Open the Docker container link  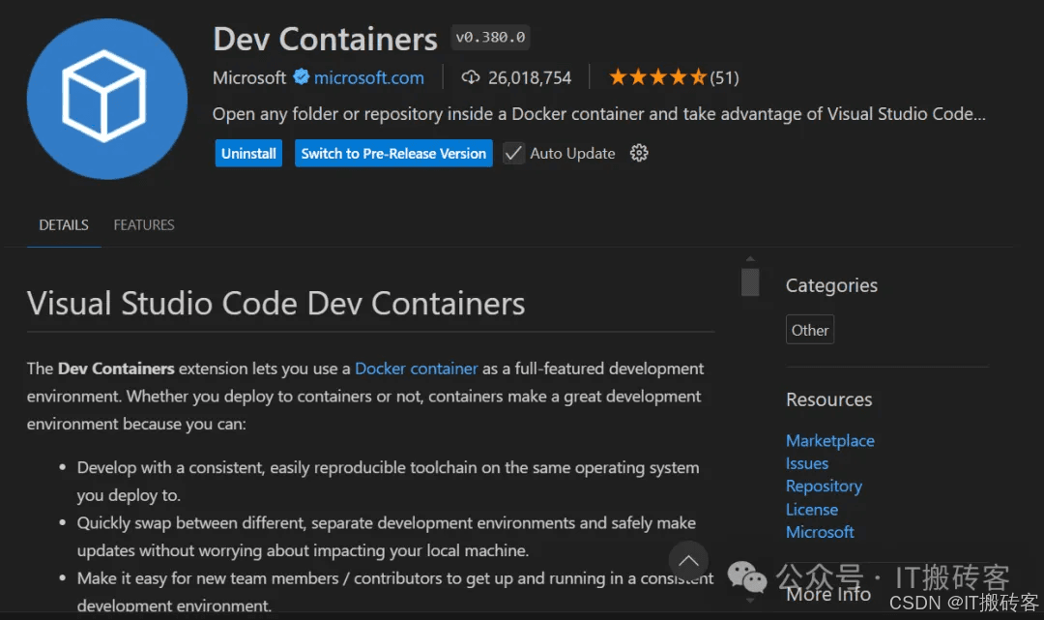pyautogui.click(x=416, y=369)
